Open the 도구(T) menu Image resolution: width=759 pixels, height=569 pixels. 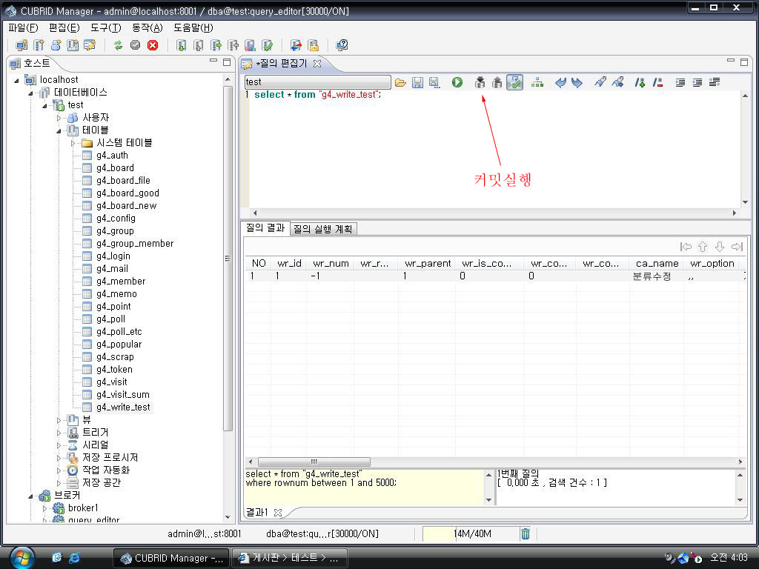click(x=106, y=27)
